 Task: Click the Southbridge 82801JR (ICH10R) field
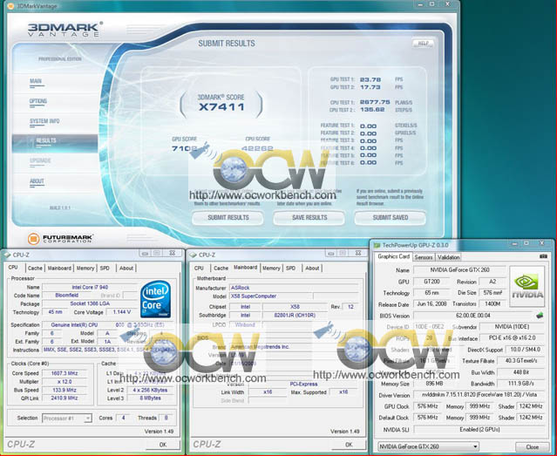click(295, 315)
